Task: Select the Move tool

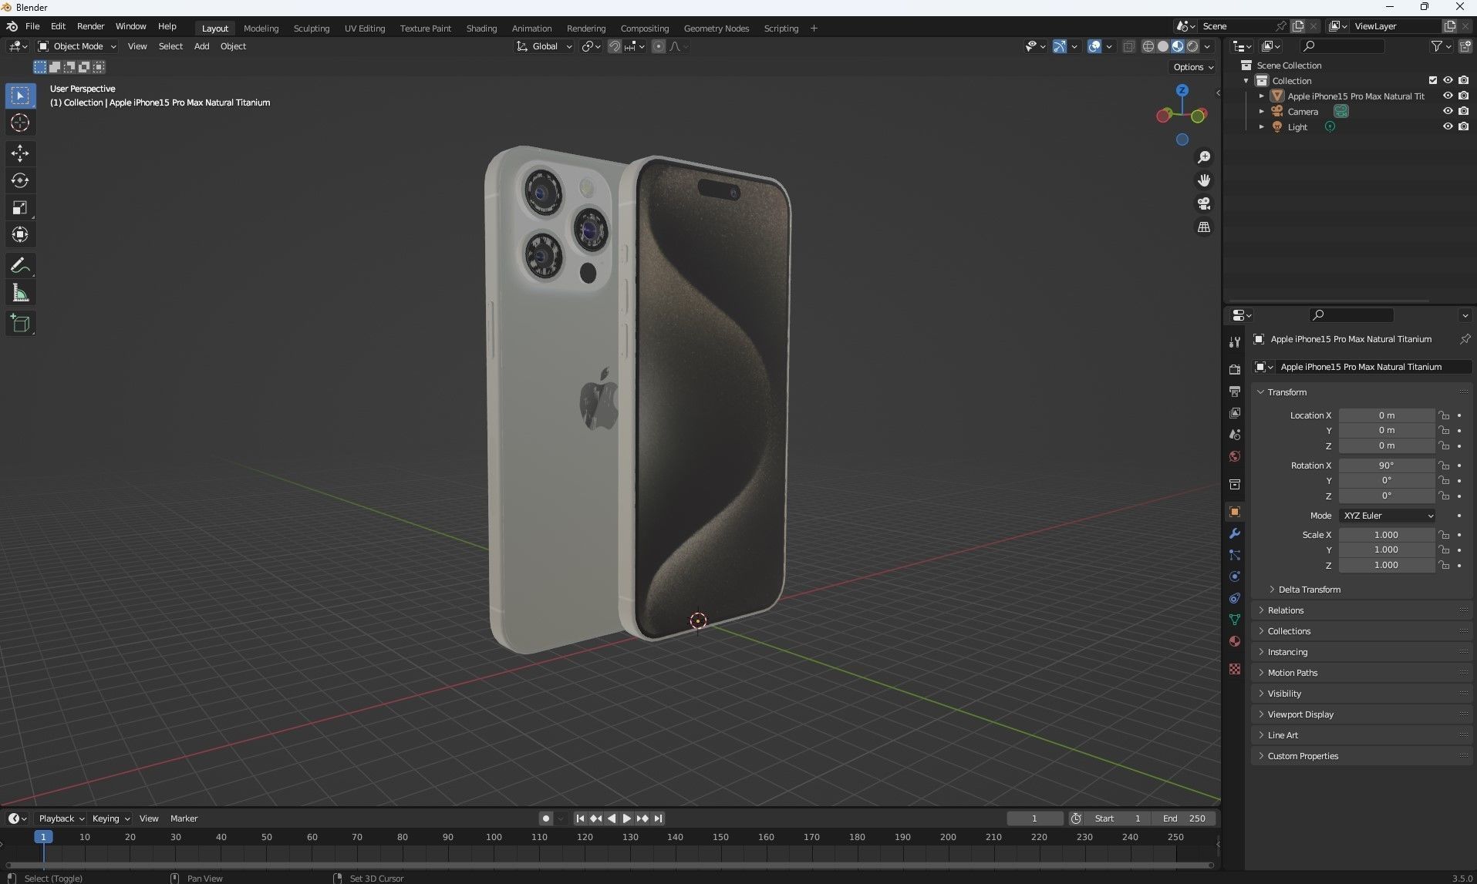Action: [20, 153]
